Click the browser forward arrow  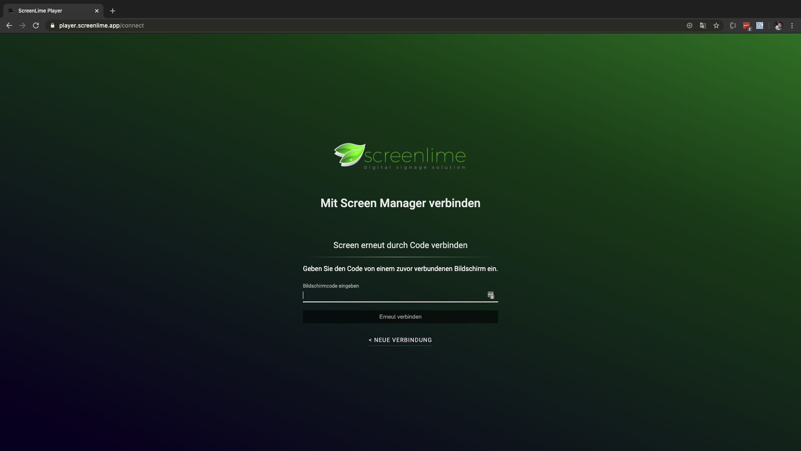(x=23, y=25)
